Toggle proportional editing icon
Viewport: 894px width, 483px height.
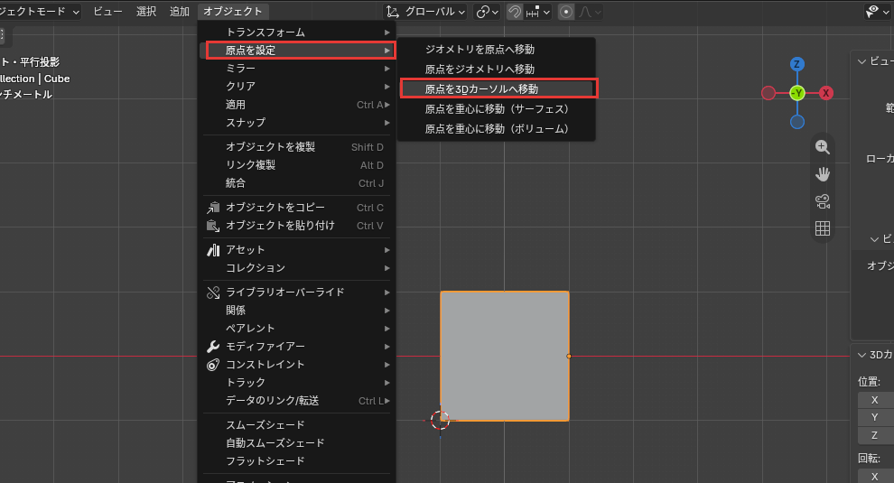point(565,12)
